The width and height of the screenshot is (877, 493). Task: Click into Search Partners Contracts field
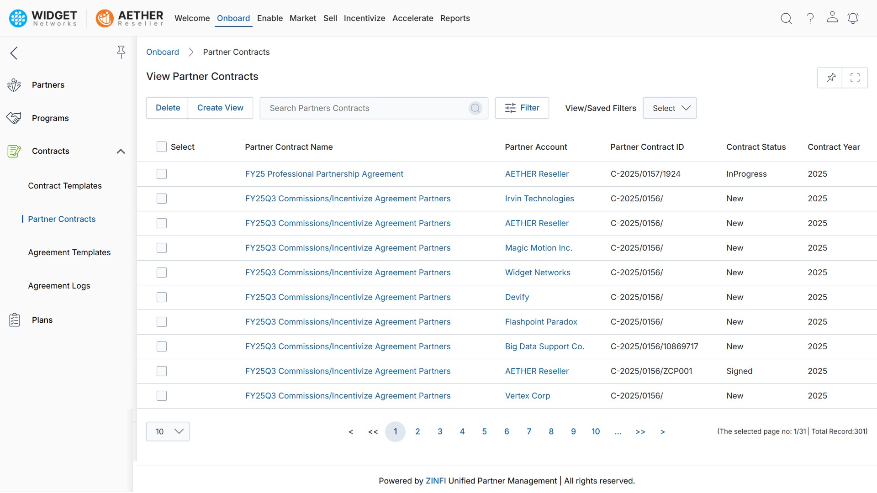tap(365, 108)
